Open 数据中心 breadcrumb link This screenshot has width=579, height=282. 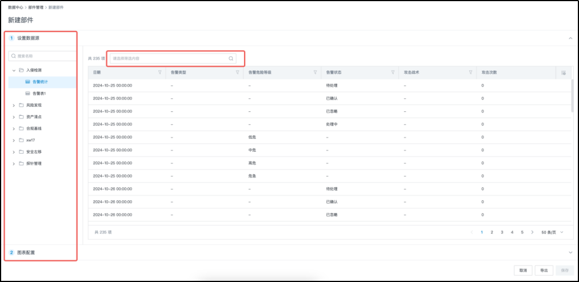pos(16,7)
